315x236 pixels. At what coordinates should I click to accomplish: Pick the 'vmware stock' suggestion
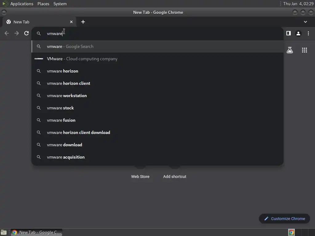pyautogui.click(x=157, y=108)
